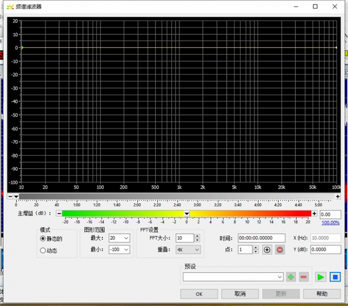Minimize the spectrum filter window
Screen dimensions: 348x306
(x=296, y=7)
